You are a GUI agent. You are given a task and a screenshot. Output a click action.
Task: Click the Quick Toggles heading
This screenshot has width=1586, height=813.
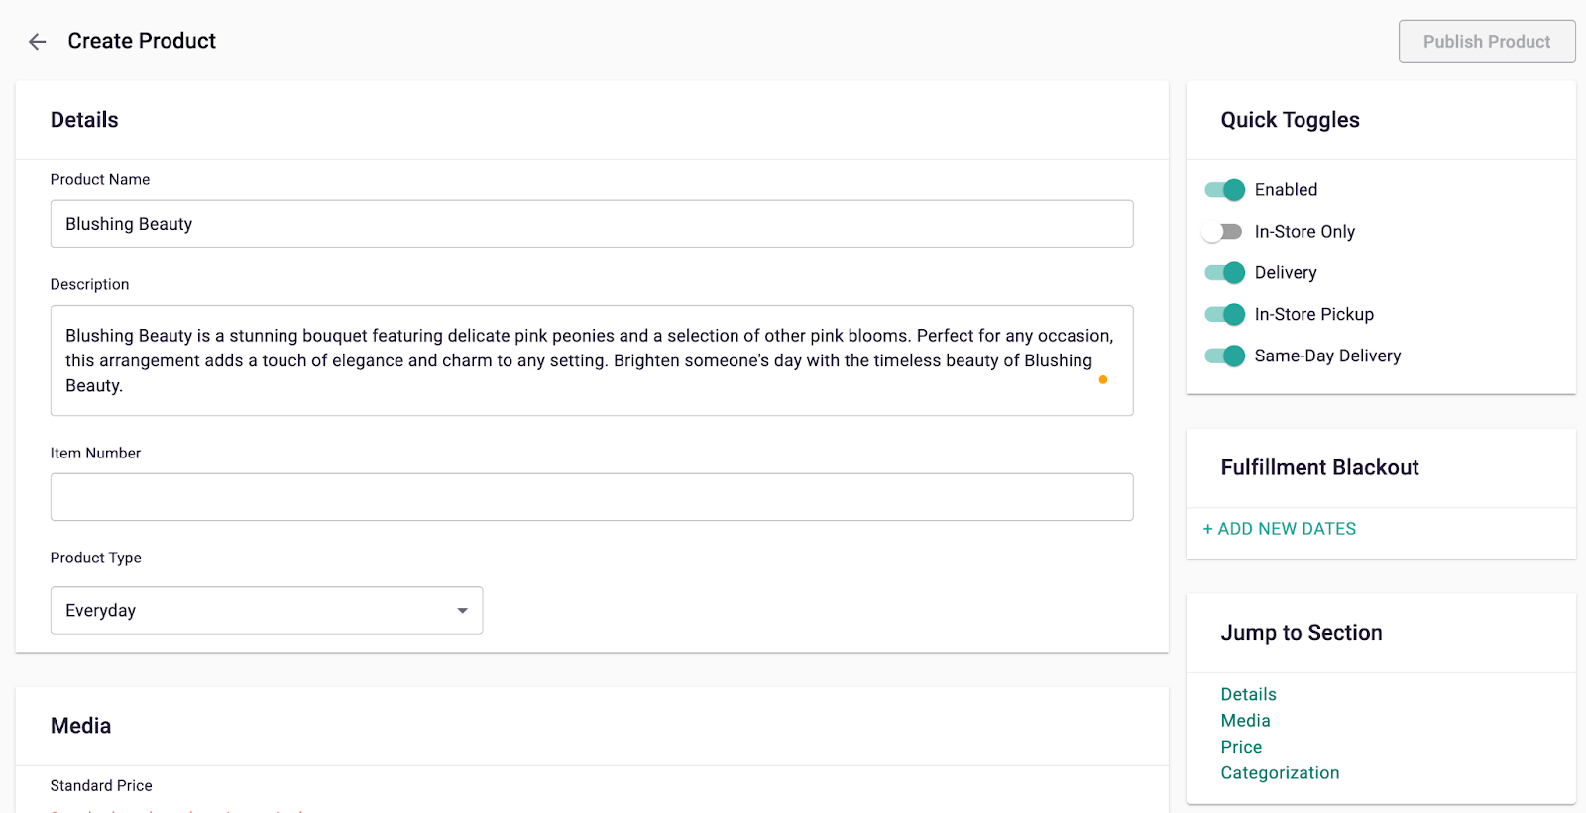pyautogui.click(x=1290, y=120)
